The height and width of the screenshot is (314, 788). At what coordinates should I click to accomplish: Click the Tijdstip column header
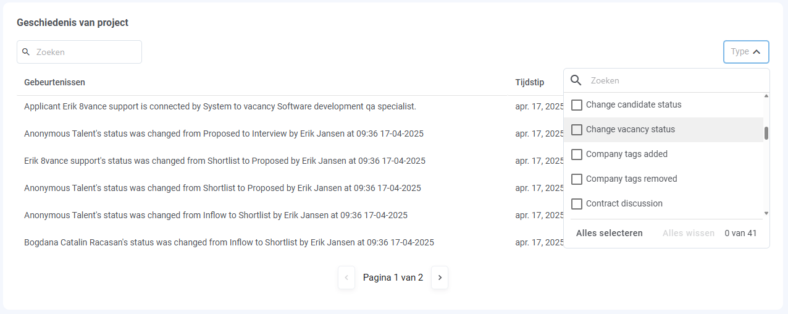[x=530, y=82]
